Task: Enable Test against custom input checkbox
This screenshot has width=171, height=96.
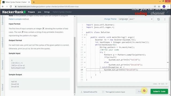Action: pyautogui.click(x=103, y=92)
